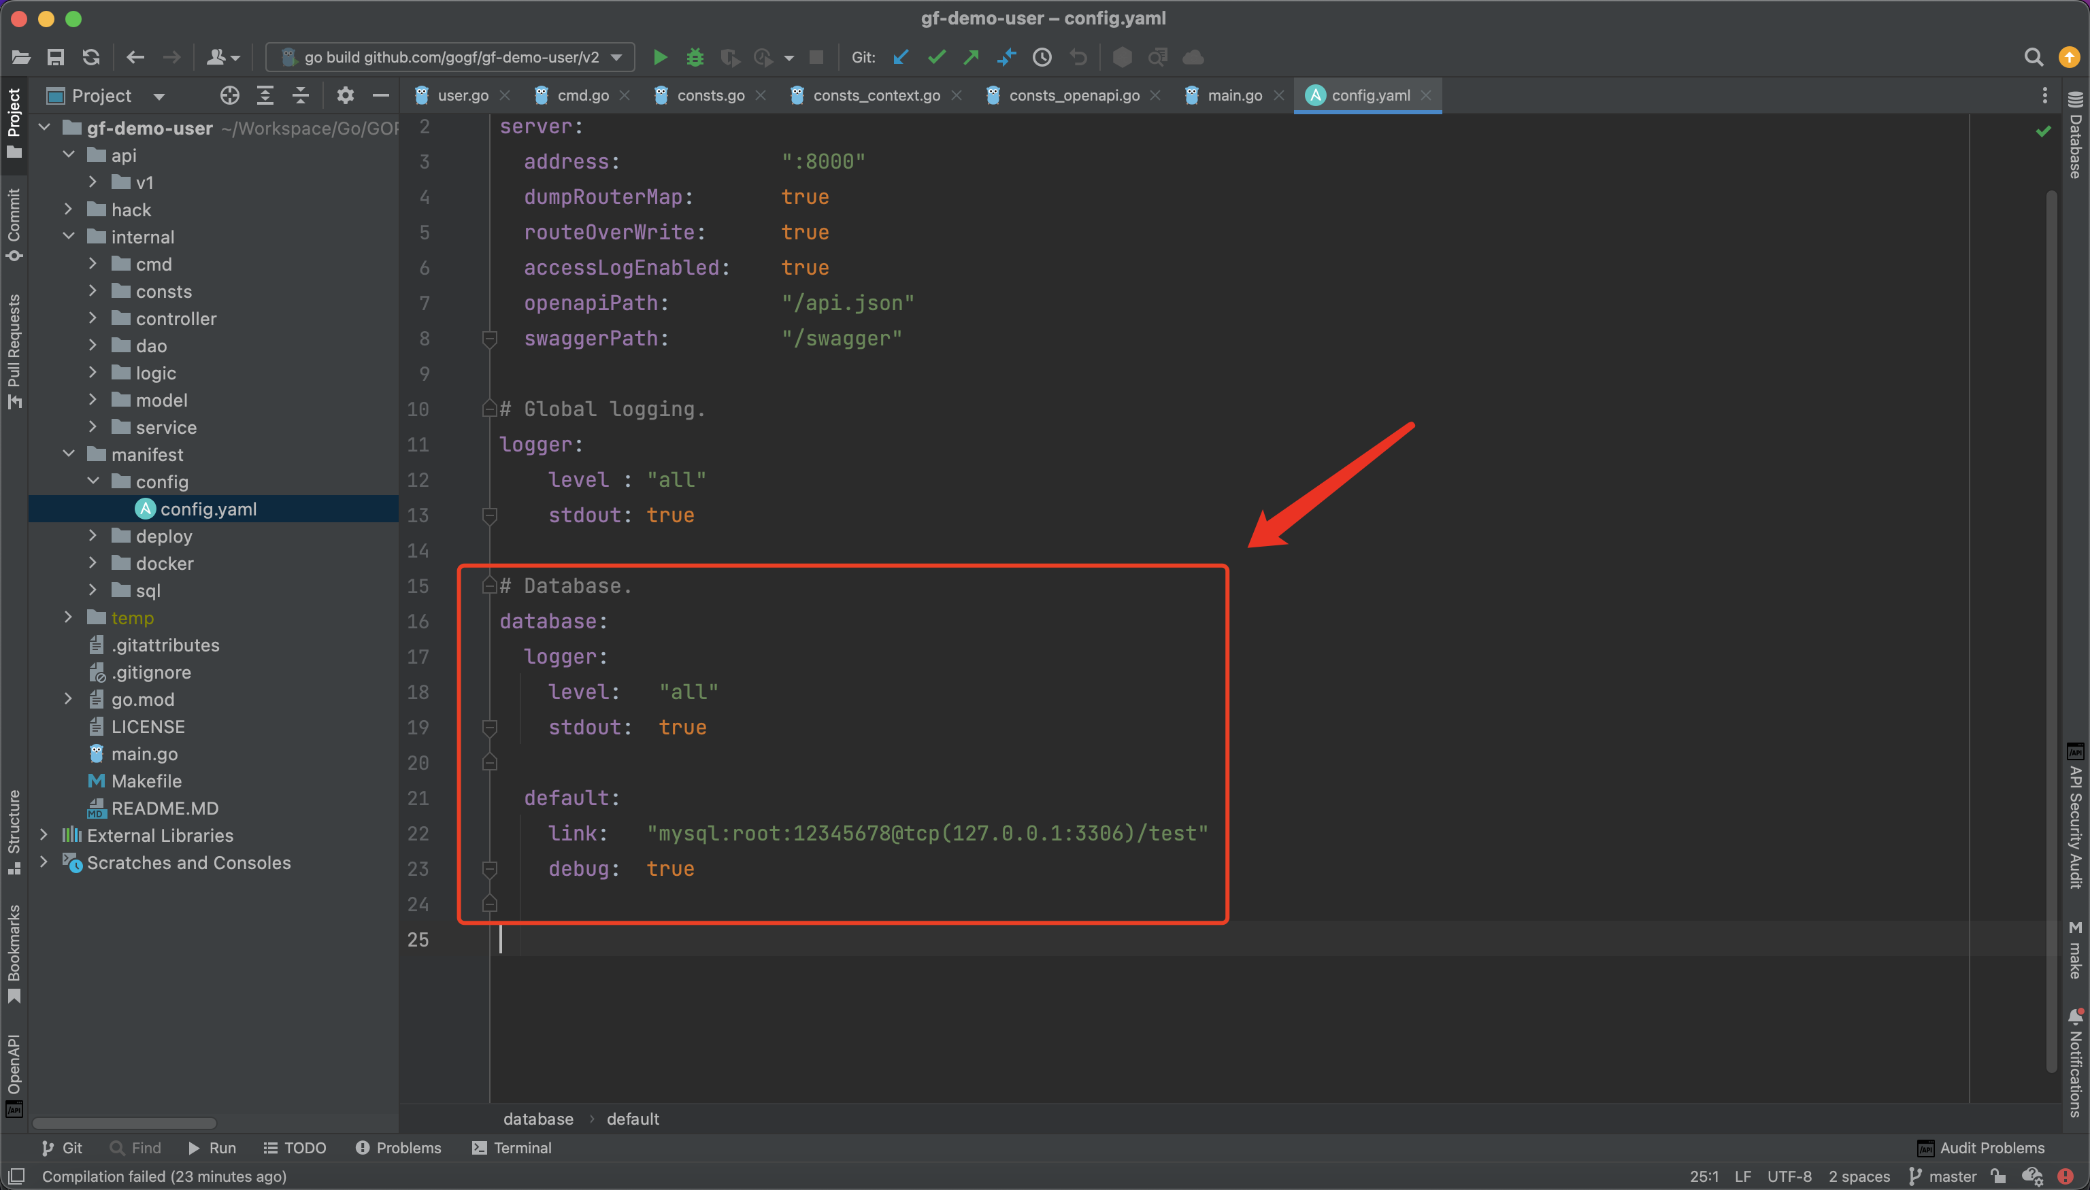Open Project panel gear options
The image size is (2090, 1190).
[x=345, y=96]
